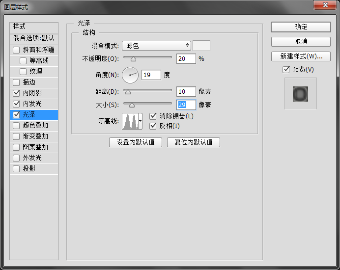Adjust the 不透明度 slider handle
Image resolution: width=340 pixels, height=270 pixels.
point(133,59)
